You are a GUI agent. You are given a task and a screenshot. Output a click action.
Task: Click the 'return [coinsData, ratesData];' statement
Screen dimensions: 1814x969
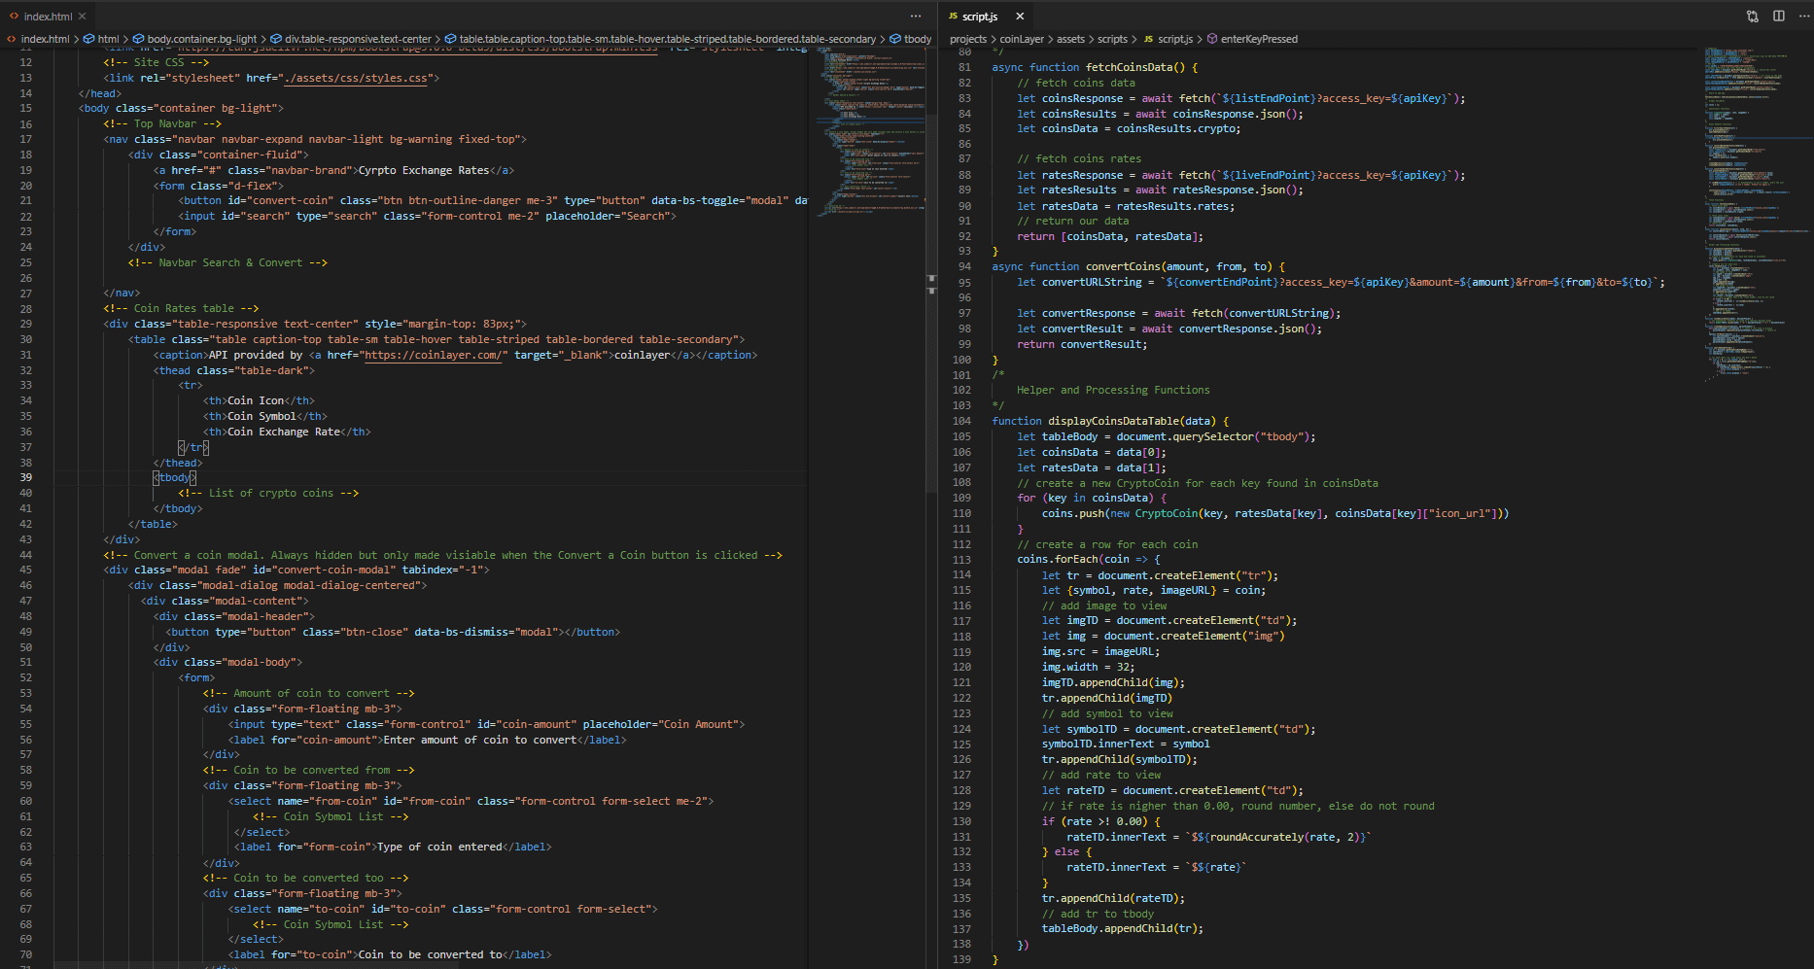tap(1110, 237)
